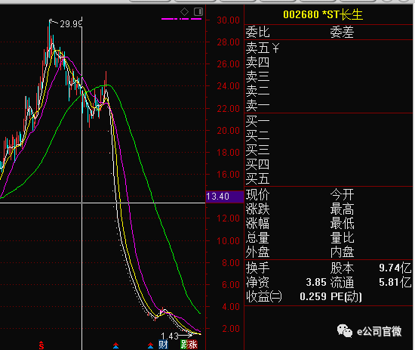Select the 买一 order row
The height and width of the screenshot is (350, 415).
(328, 122)
